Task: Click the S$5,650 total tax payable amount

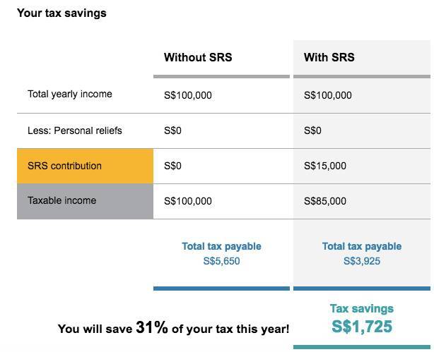Action: pyautogui.click(x=221, y=261)
